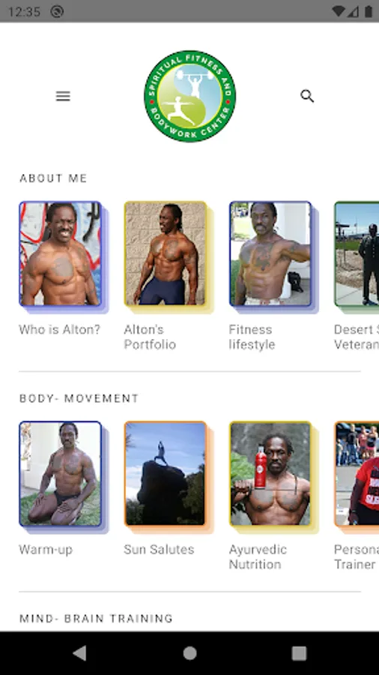Tap the Android home button
This screenshot has width=379, height=675.
189,653
